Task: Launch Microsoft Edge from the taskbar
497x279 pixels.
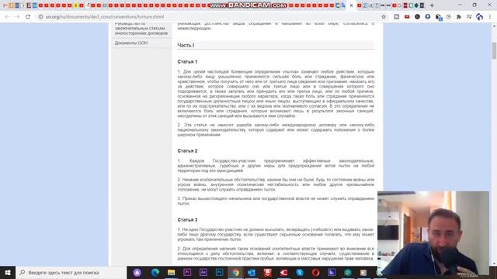Action: coord(155,272)
